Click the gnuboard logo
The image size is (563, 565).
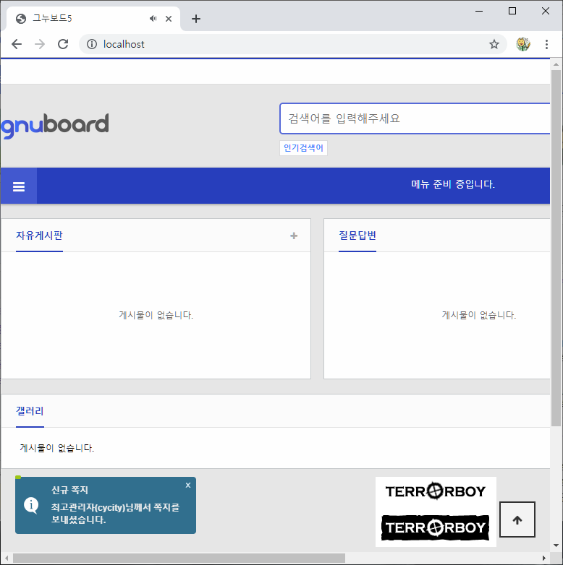[55, 125]
